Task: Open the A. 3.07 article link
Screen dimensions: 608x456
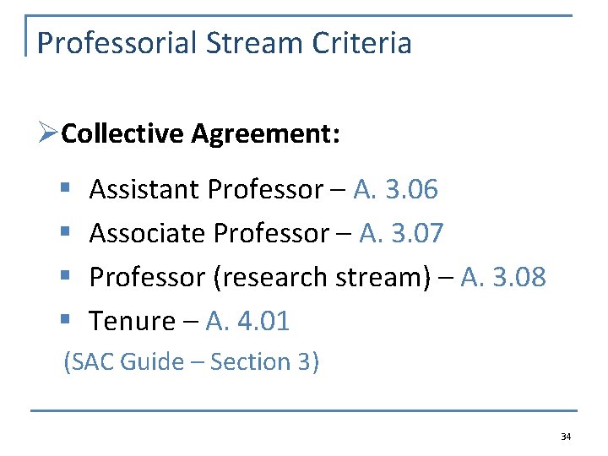Action: [x=401, y=233]
